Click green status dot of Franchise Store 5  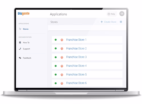56,75
